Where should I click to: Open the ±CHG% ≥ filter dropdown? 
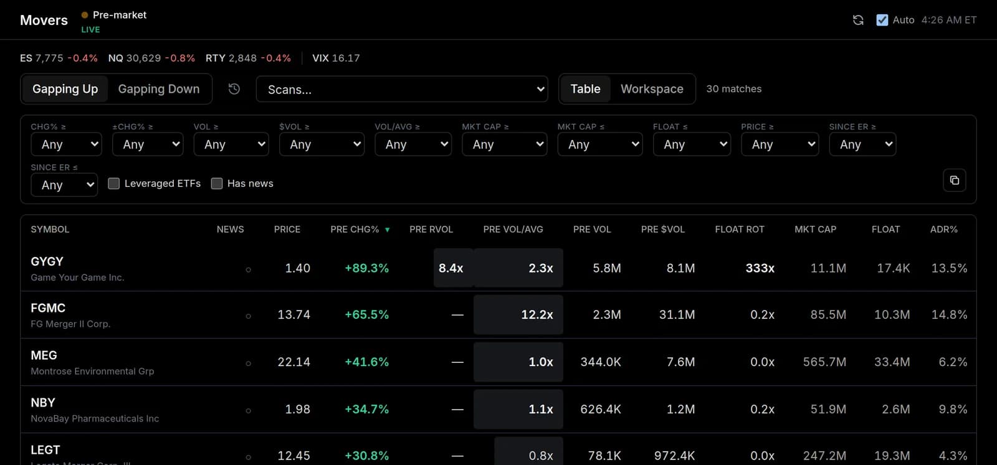(x=148, y=144)
